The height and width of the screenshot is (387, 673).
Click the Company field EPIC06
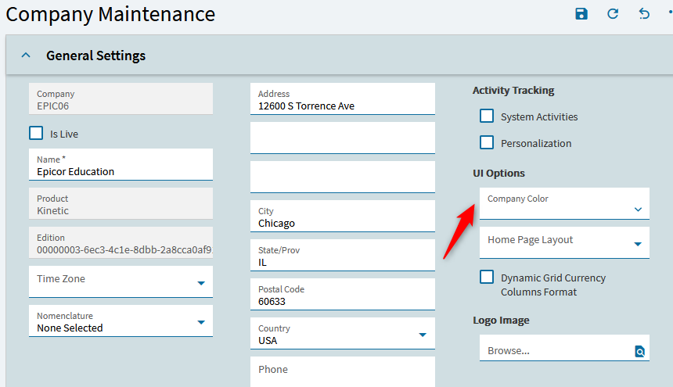click(121, 99)
